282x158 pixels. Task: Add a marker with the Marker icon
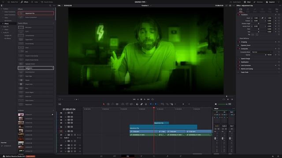(156, 104)
